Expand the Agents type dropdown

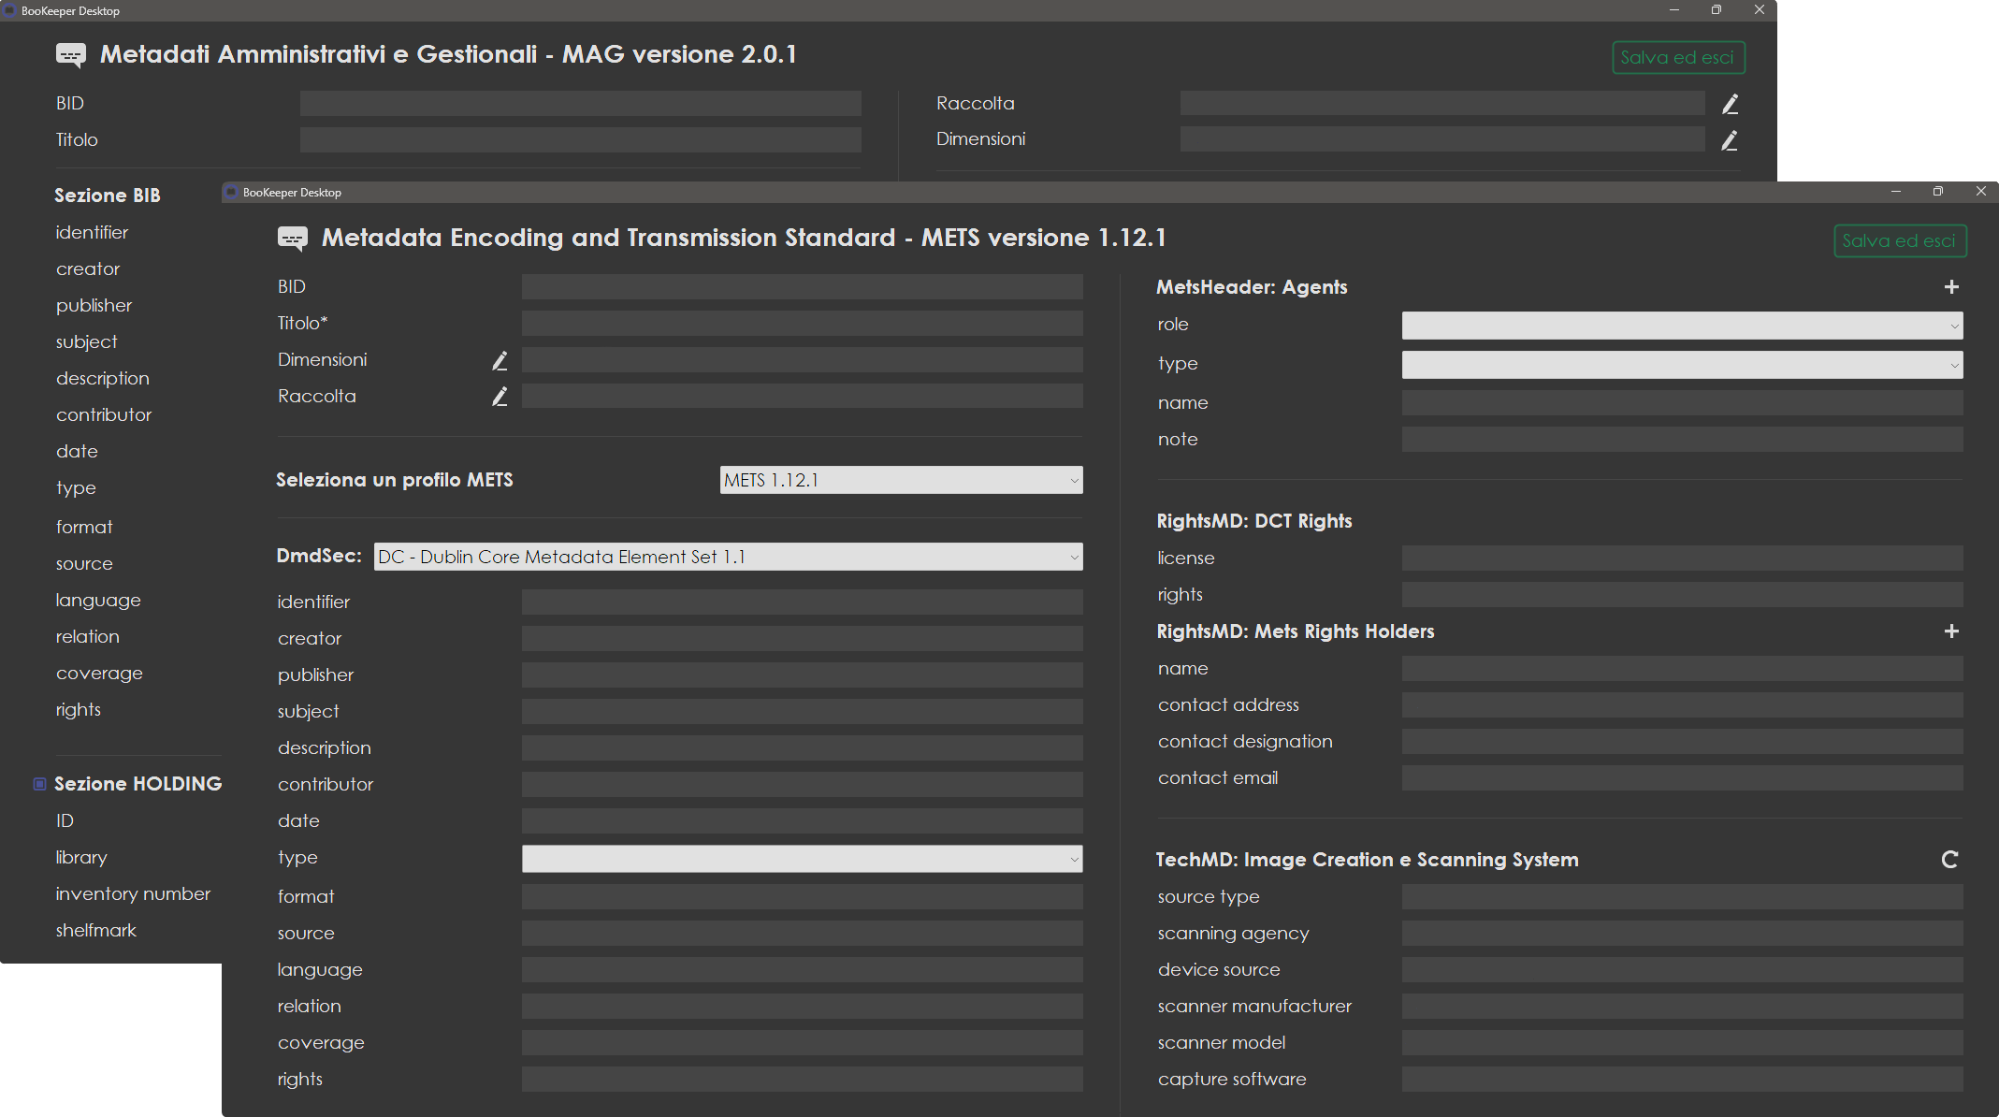[x=1682, y=365]
